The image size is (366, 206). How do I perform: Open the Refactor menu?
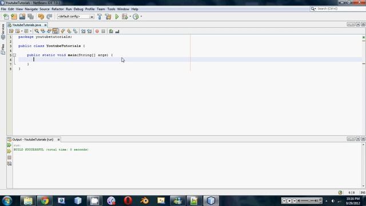pos(58,9)
